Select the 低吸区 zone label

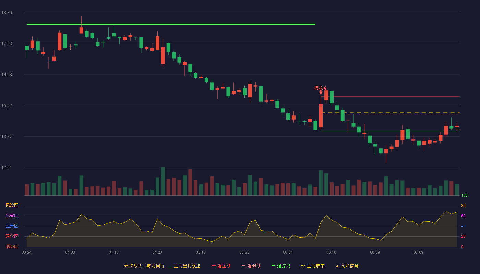tap(12, 246)
